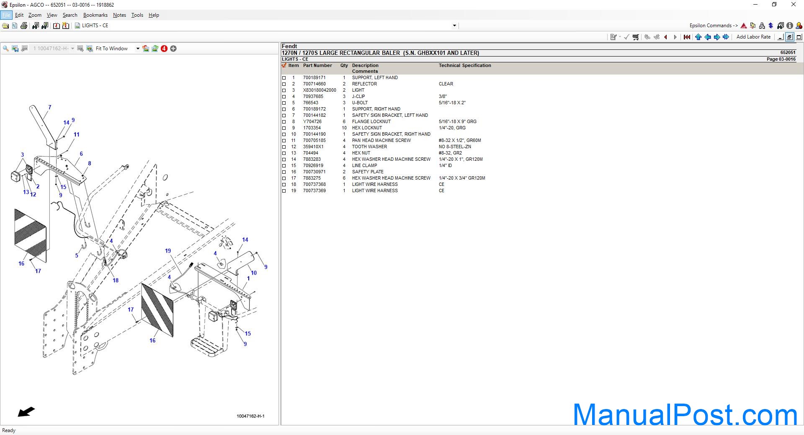Open the Edit menu
Image resolution: width=804 pixels, height=435 pixels.
(x=19, y=15)
